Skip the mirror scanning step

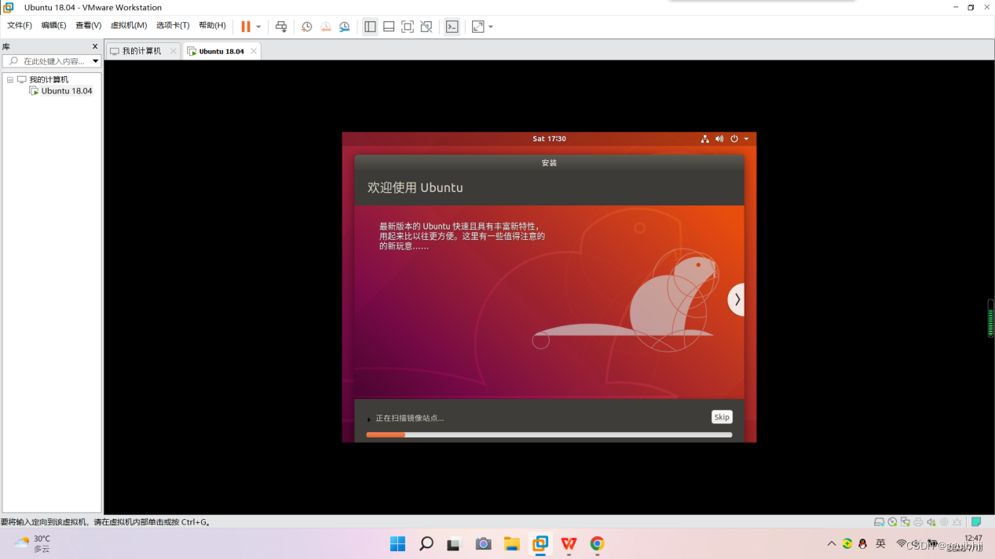[722, 417]
